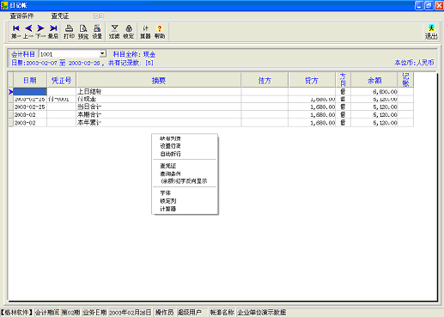Select the 上日结转 summary cell
Viewport: 444px width, 317px height.
pyautogui.click(x=159, y=92)
